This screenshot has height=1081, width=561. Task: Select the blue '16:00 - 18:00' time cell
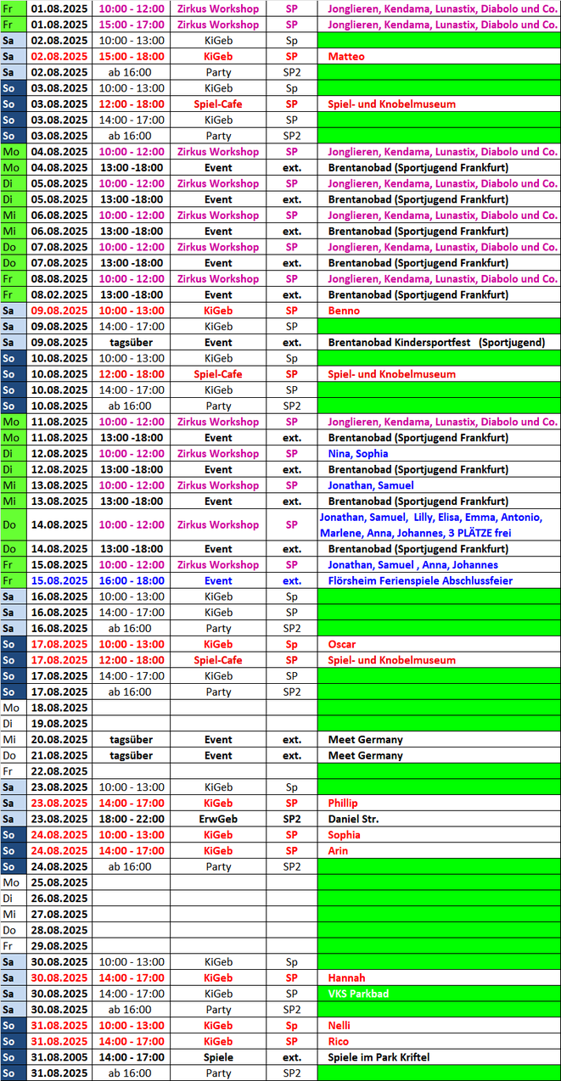132,580
